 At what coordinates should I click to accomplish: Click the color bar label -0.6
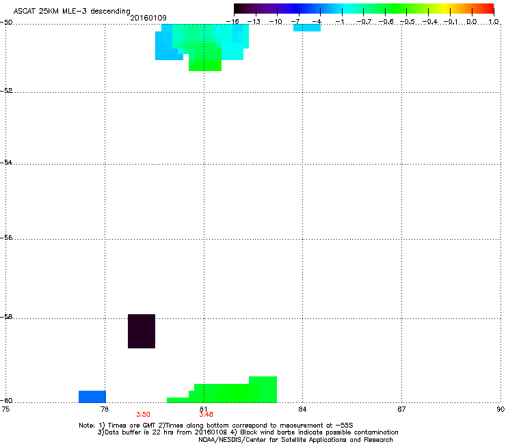(386, 22)
